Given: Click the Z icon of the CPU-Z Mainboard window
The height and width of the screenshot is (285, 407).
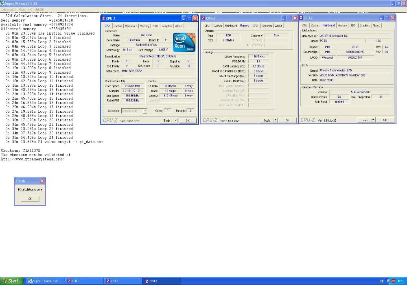Looking at the screenshot, I should (x=301, y=18).
